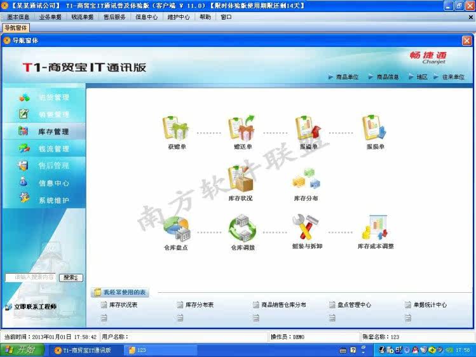
Task: Select the 钱流管理 sidebar label
Action: pos(54,149)
